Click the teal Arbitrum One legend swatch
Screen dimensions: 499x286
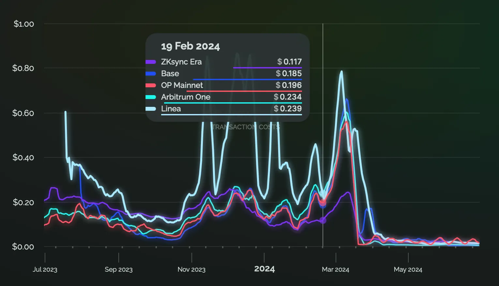point(151,97)
